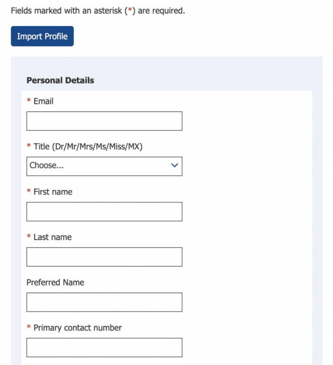Click the required fields asterisk notice
Image resolution: width=333 pixels, height=365 pixels.
click(x=98, y=11)
